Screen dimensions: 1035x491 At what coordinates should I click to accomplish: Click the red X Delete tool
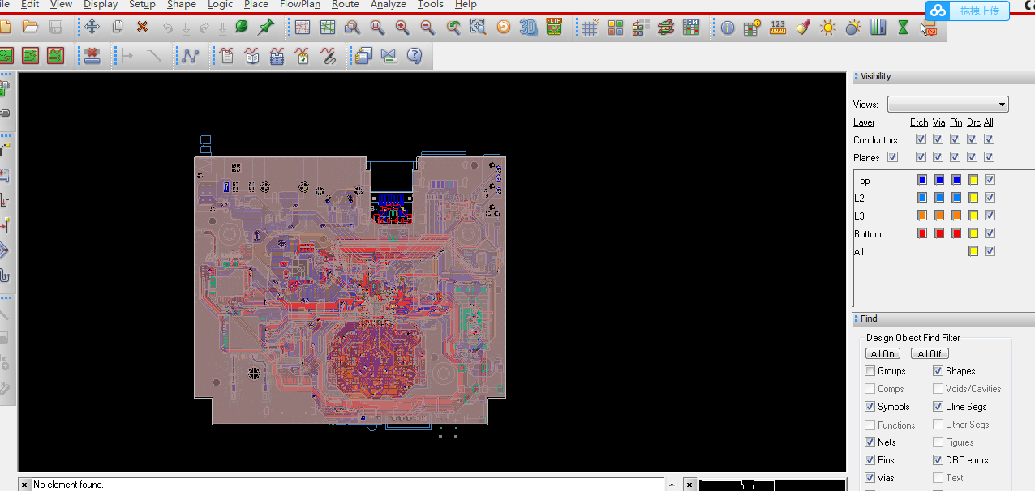click(x=142, y=27)
